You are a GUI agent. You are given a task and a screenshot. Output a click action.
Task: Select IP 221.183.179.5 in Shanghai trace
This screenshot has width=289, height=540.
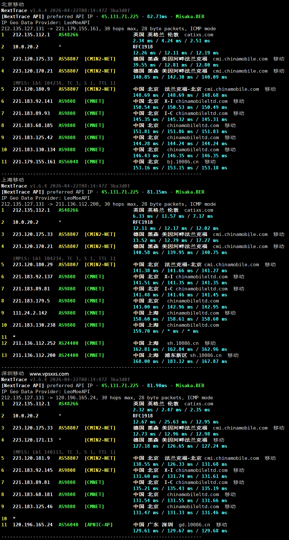click(31, 301)
